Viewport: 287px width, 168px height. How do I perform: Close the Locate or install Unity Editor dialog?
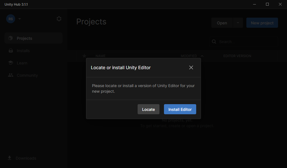pyautogui.click(x=191, y=67)
